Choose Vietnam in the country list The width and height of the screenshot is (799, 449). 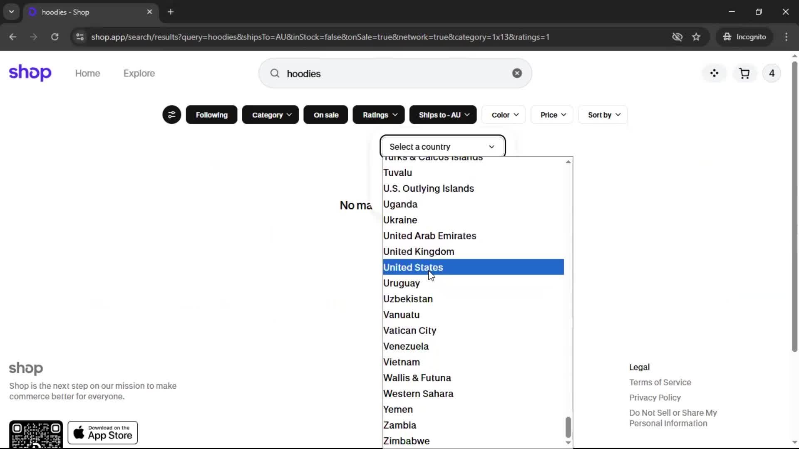point(401,362)
